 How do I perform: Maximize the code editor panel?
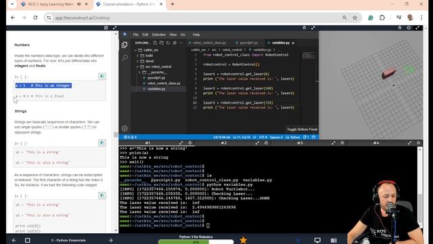[313, 28]
